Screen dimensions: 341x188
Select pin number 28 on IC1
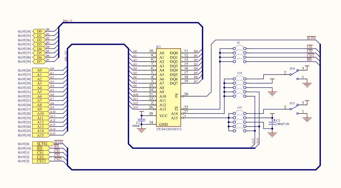[x=151, y=114]
